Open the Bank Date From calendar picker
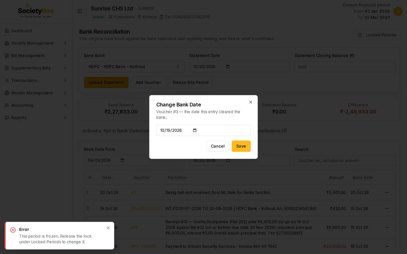Screen dimensions: 407x254 click(122, 160)
